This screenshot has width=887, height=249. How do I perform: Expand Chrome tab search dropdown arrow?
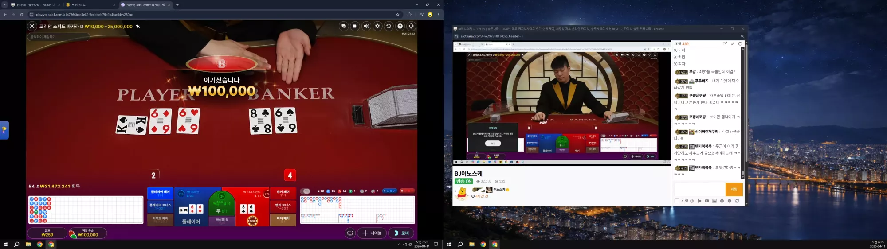(4, 4)
